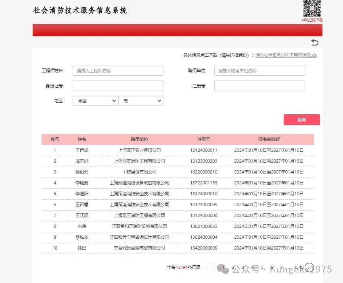This screenshot has width=343, height=283.
Task: Click the 姓名 column header
Action: point(82,139)
